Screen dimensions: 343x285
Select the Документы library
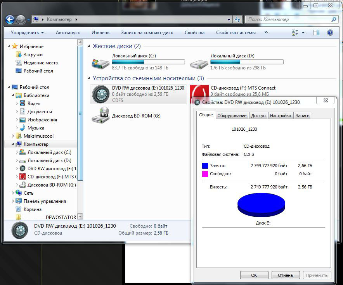40,111
